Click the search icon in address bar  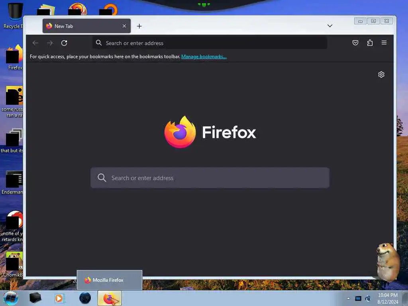pyautogui.click(x=99, y=43)
